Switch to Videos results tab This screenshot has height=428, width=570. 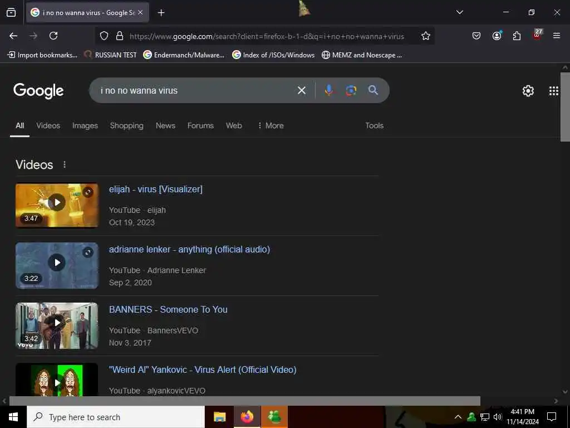[x=48, y=125]
